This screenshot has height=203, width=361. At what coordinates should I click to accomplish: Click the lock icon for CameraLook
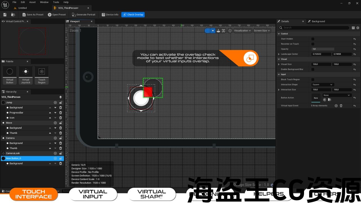pos(60,153)
